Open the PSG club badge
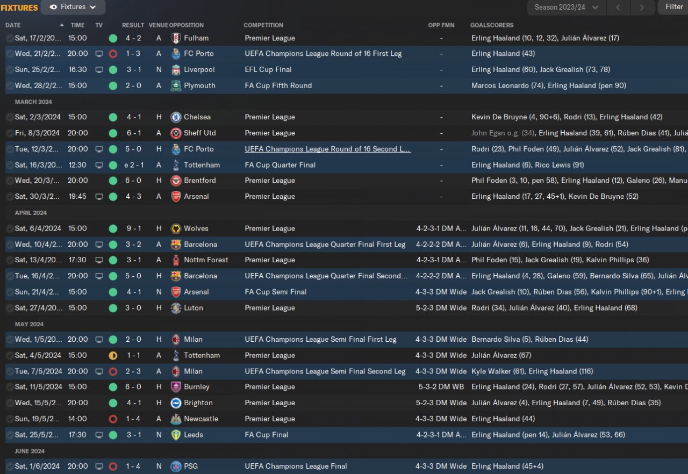688x474 pixels. click(176, 466)
